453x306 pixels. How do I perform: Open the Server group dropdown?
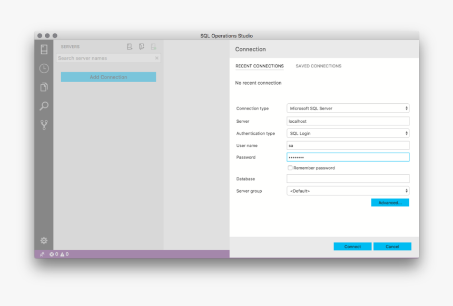348,191
